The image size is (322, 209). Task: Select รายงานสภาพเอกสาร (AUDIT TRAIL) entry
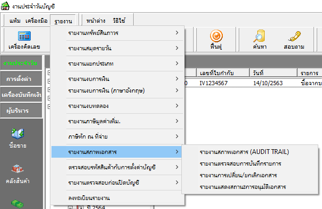pos(245,152)
